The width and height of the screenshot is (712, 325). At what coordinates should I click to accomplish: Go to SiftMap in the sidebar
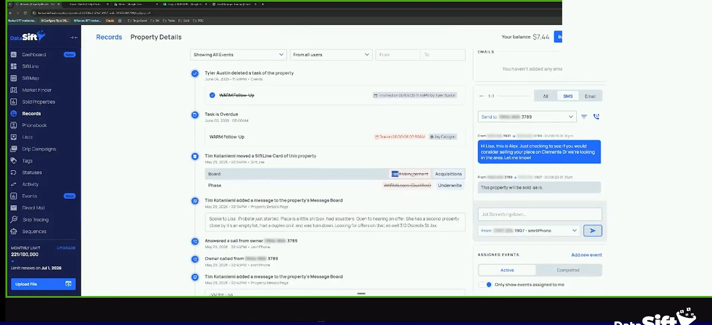coord(30,78)
